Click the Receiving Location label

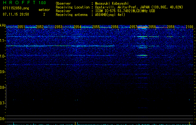(73, 7)
